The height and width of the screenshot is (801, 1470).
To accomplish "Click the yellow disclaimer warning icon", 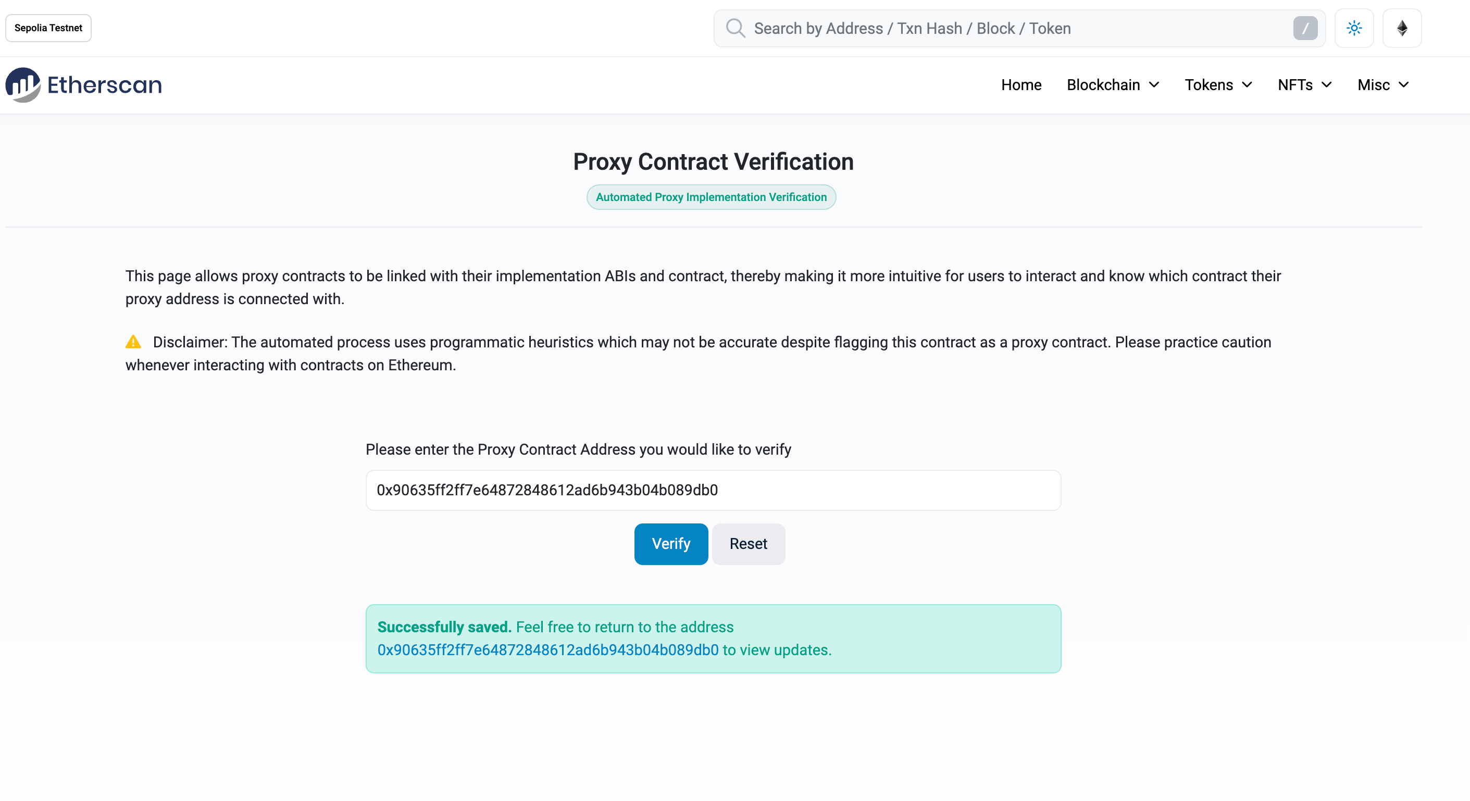I will tap(133, 342).
